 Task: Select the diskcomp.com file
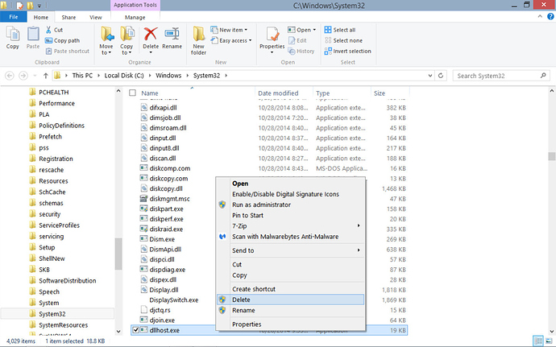[x=169, y=168]
